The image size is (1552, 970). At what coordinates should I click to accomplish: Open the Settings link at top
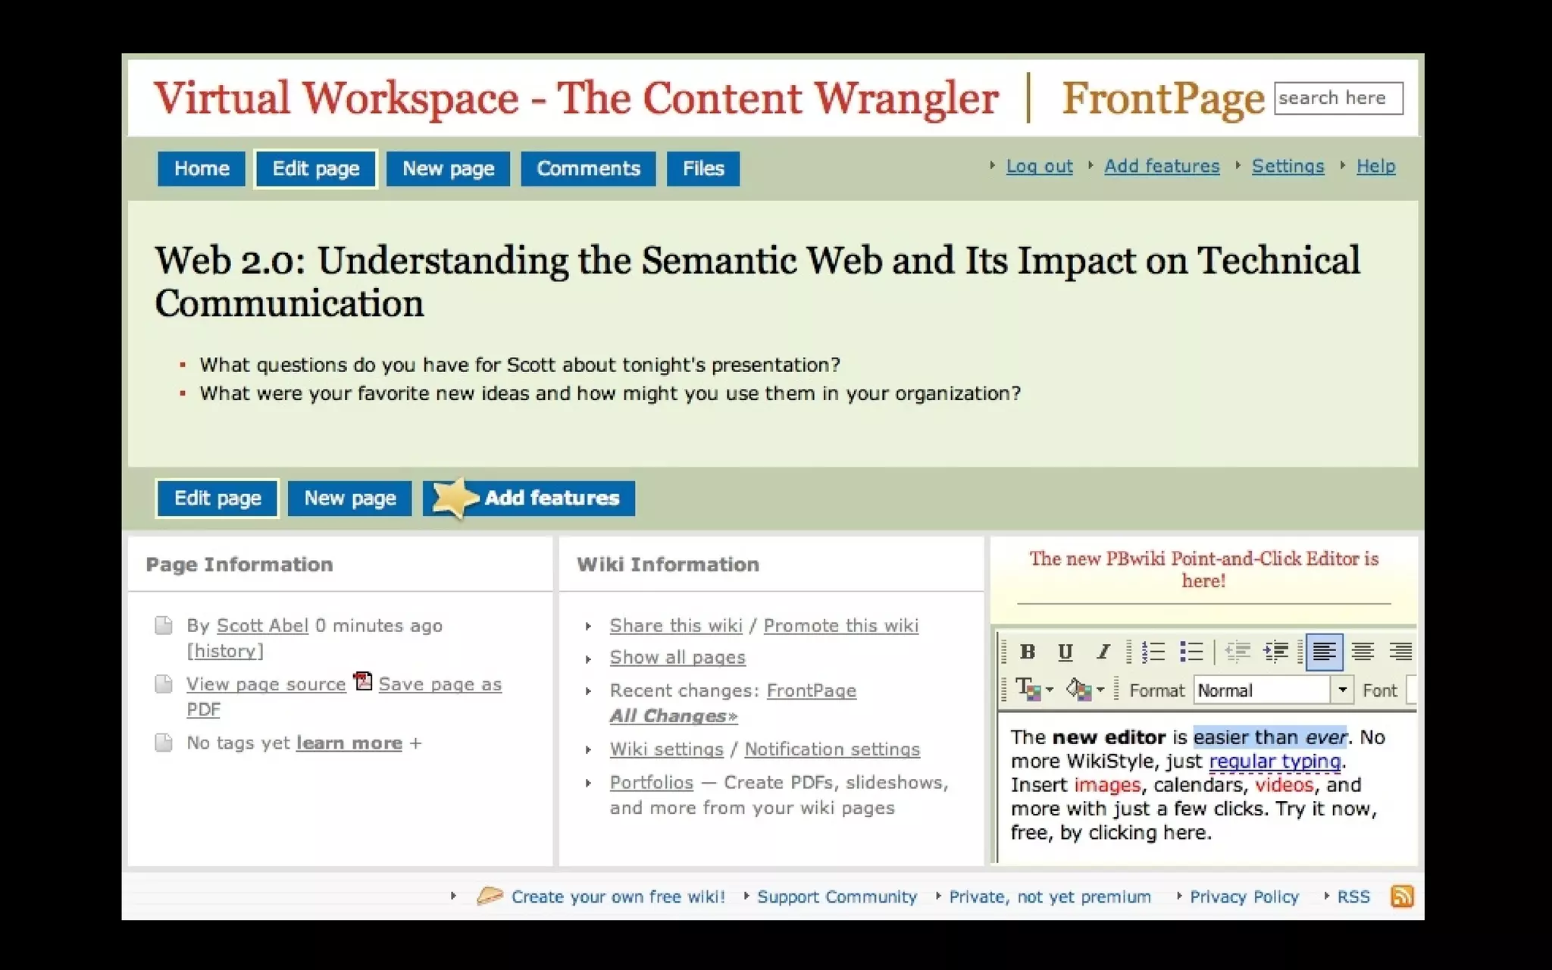pyautogui.click(x=1288, y=166)
